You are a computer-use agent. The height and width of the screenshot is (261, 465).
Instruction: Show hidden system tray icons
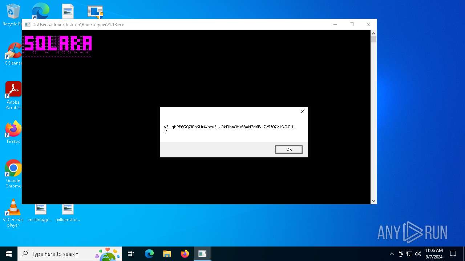[x=392, y=254]
